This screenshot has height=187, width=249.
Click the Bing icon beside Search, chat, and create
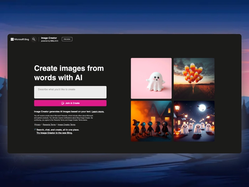point(35,130)
